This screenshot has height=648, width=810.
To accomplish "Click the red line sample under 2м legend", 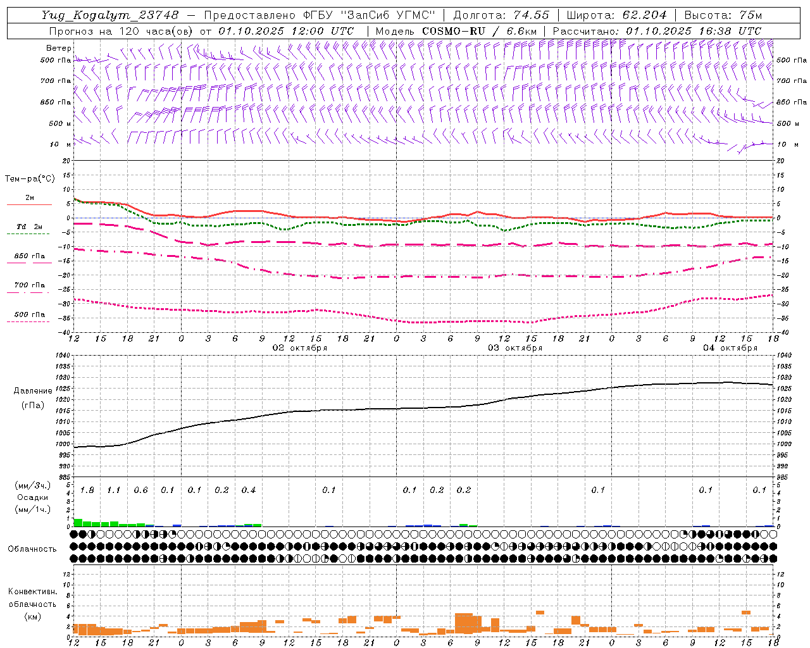I will [29, 204].
